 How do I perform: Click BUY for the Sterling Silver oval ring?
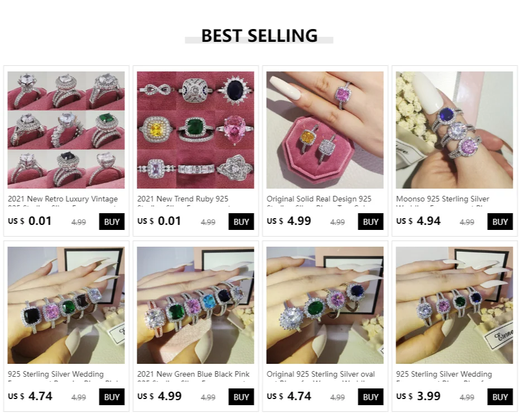coord(370,397)
